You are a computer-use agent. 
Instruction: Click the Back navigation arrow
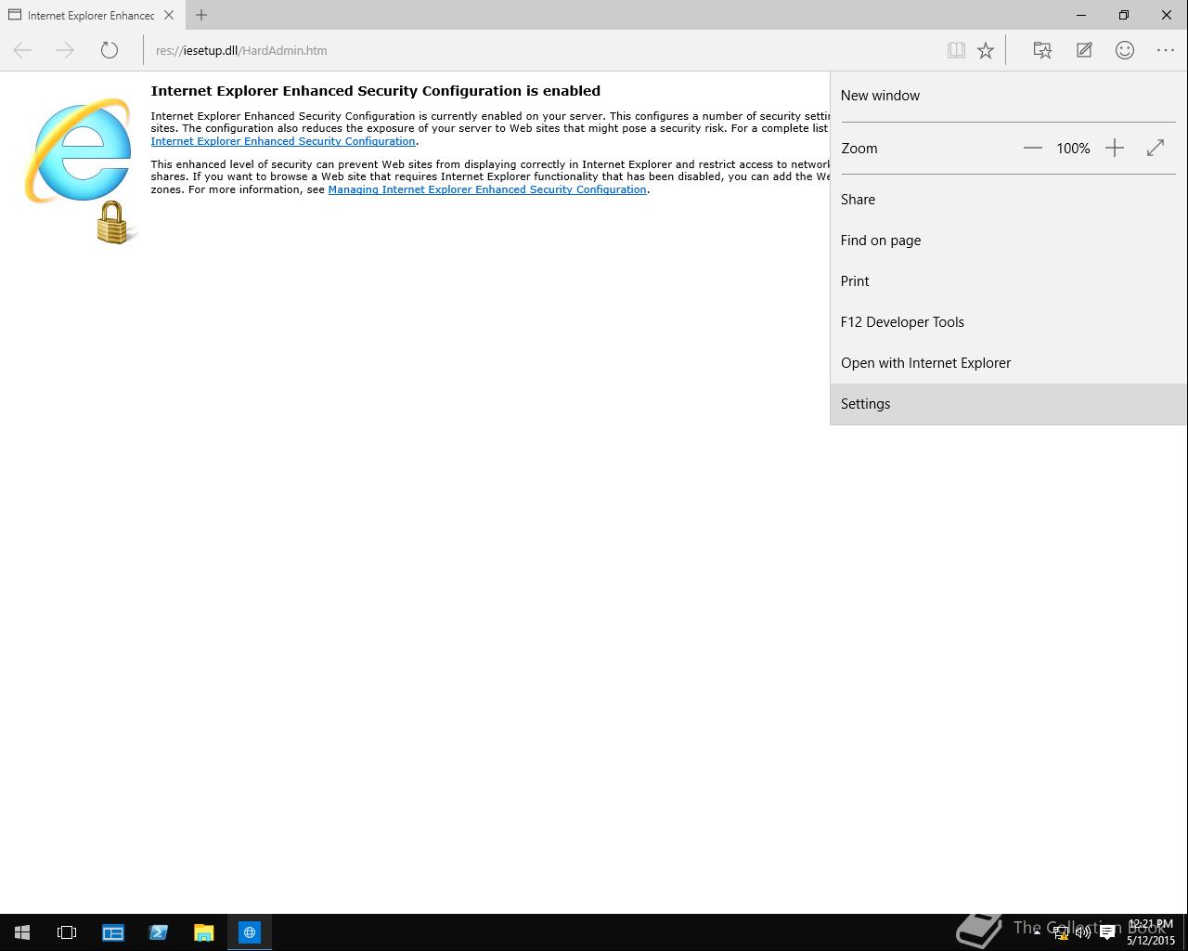(22, 50)
